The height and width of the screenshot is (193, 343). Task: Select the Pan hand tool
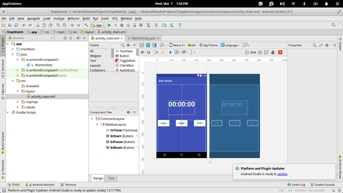[272, 52]
